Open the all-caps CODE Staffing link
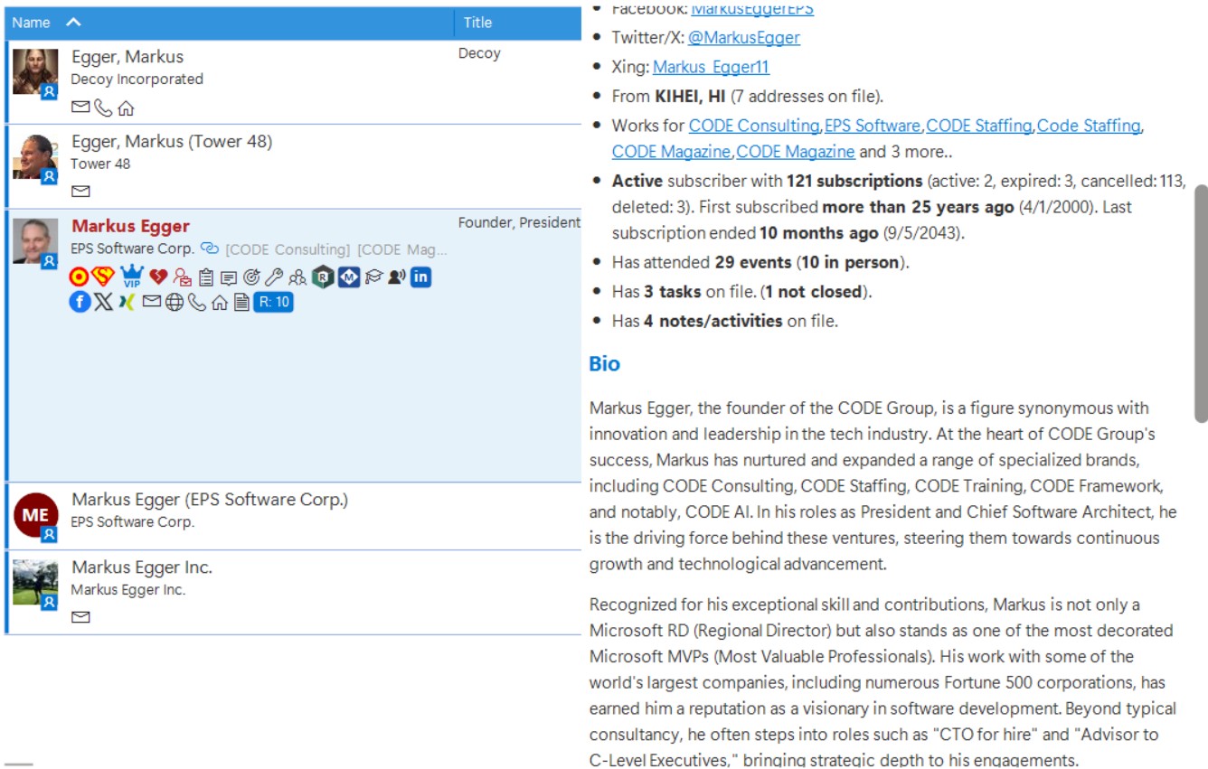1208x769 pixels. coord(978,126)
